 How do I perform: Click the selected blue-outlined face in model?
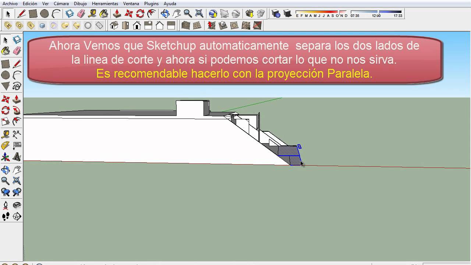pyautogui.click(x=289, y=151)
